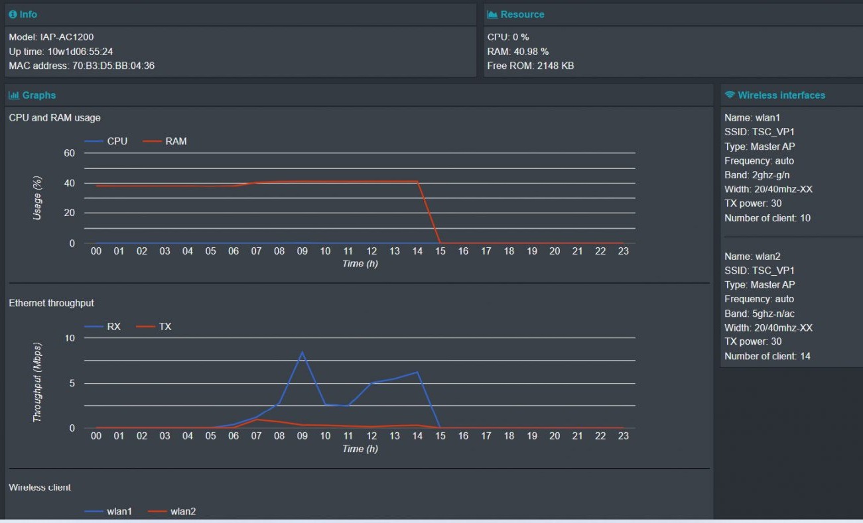
Task: Click the "Throughput (Mbps)" axis label
Action: point(37,382)
